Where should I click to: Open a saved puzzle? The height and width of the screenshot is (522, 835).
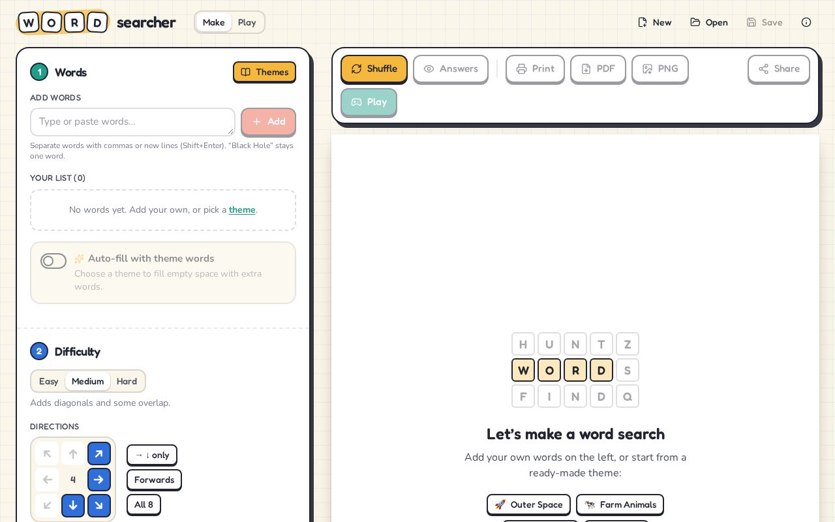709,22
